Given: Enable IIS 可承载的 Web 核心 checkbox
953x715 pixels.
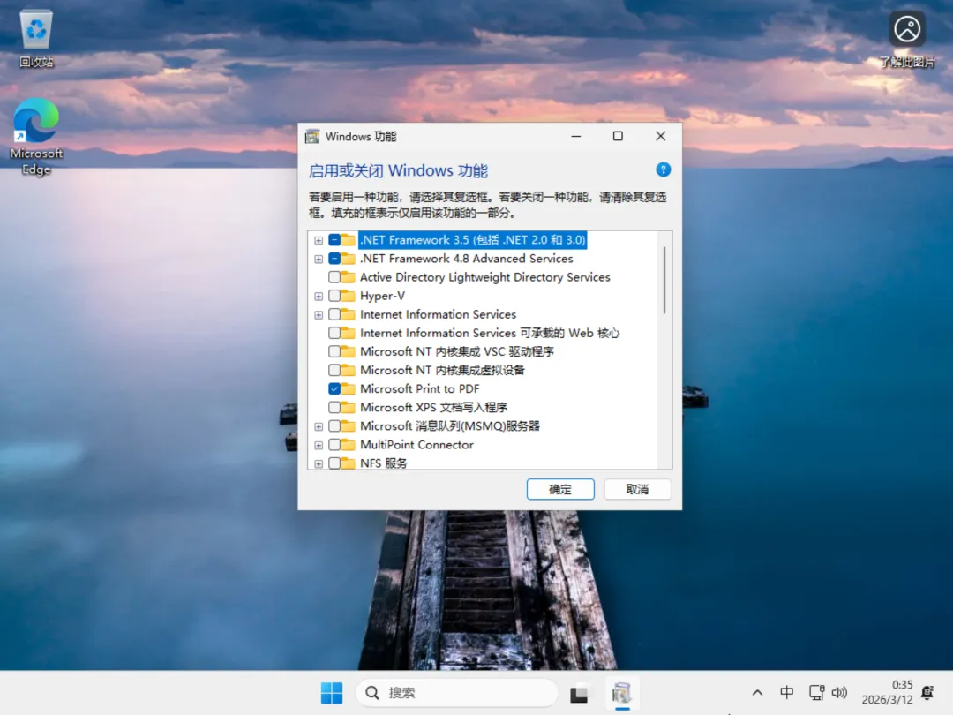Looking at the screenshot, I should pyautogui.click(x=334, y=333).
